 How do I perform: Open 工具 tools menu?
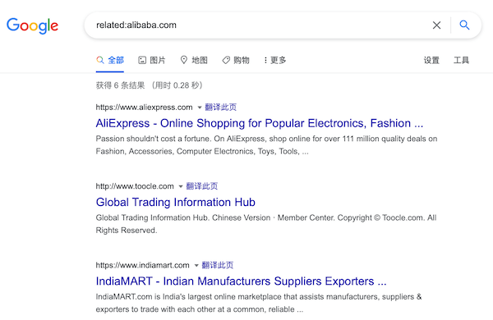461,60
